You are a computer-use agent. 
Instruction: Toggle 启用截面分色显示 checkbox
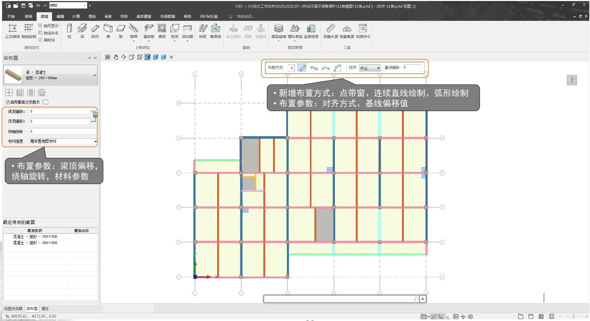pyautogui.click(x=8, y=102)
